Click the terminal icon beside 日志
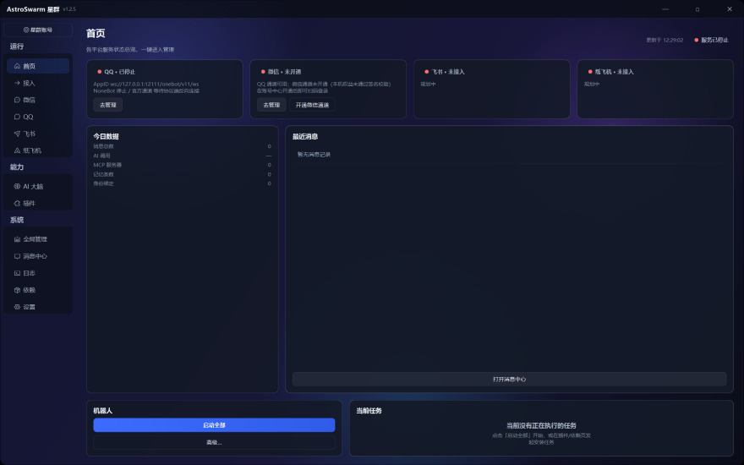 pyautogui.click(x=17, y=273)
